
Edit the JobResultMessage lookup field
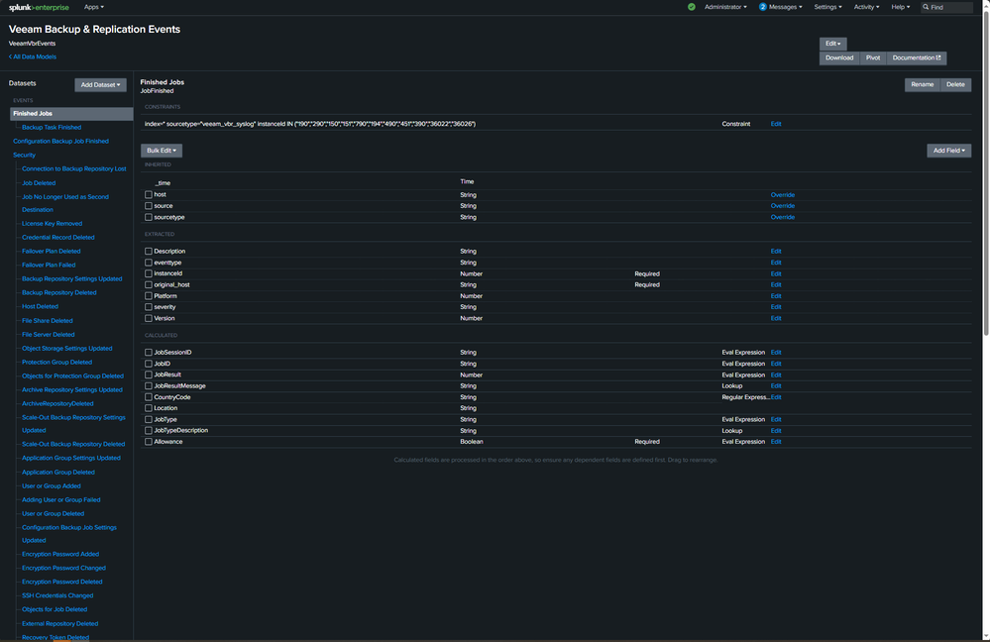pos(776,386)
